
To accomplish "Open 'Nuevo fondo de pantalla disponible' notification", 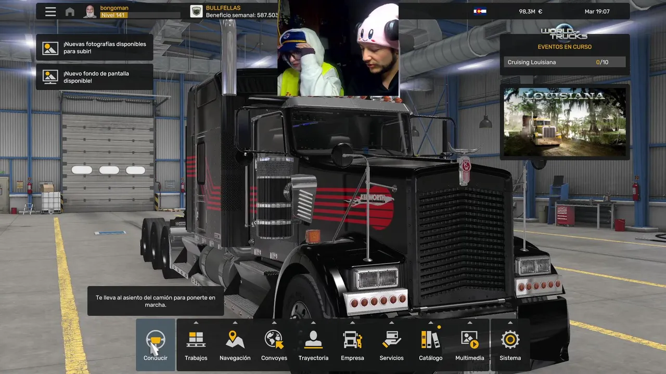I will pyautogui.click(x=95, y=77).
